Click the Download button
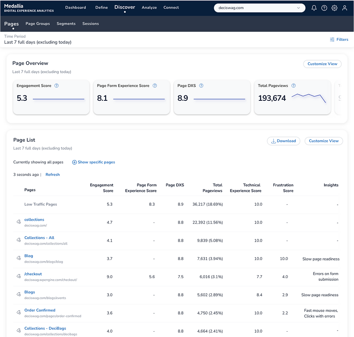Screen dimensions: 354x337 click(x=283, y=141)
